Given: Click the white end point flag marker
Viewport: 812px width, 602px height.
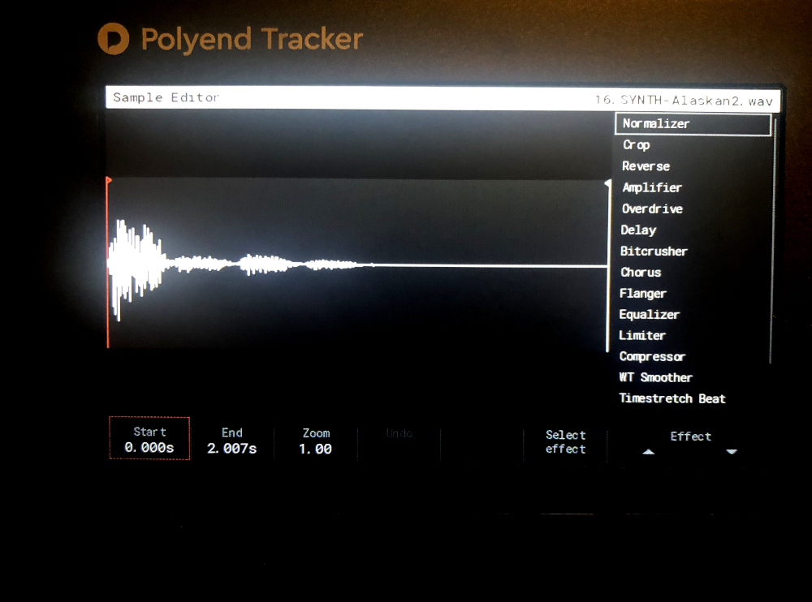Looking at the screenshot, I should click(608, 183).
